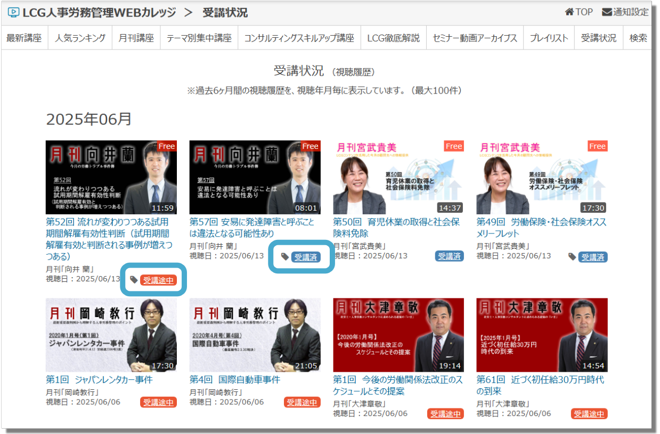Open thumbnail of 第52回 試用期間解雇 video
This screenshot has height=434, width=660.
[111, 177]
